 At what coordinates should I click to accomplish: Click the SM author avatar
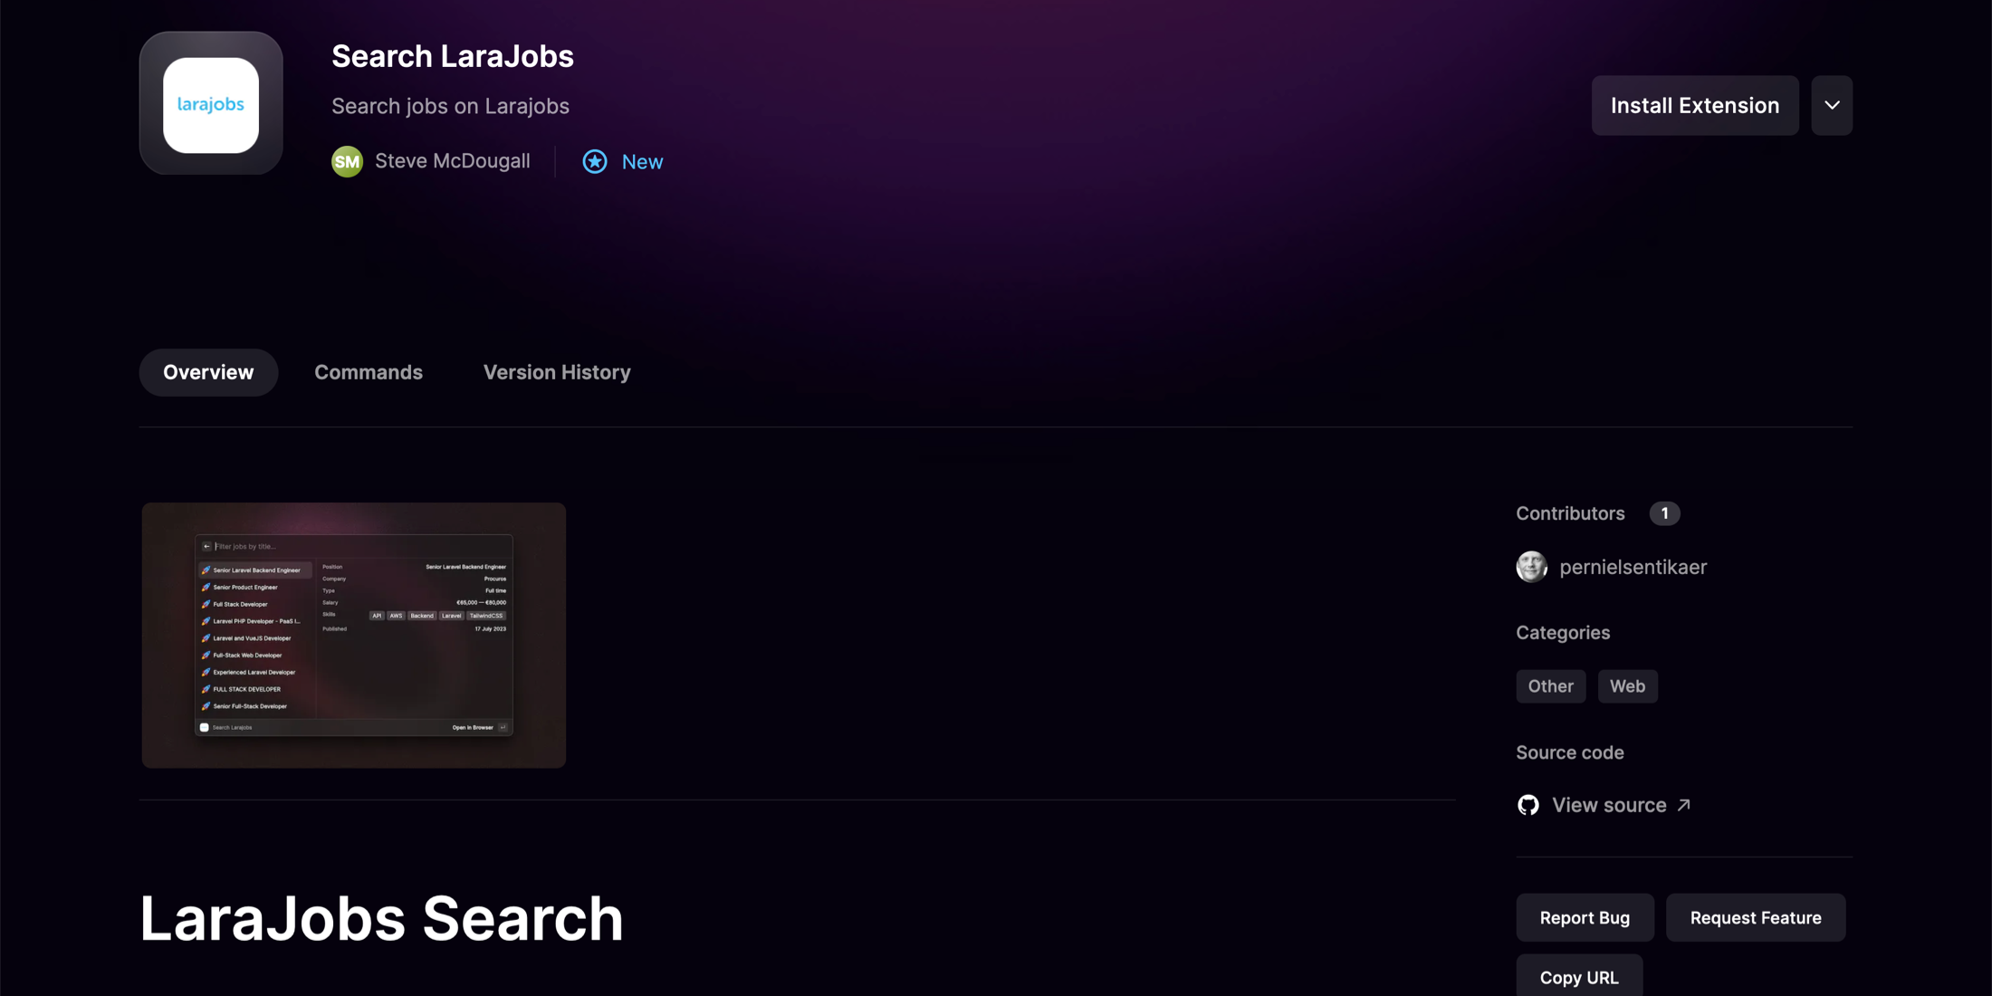[347, 161]
